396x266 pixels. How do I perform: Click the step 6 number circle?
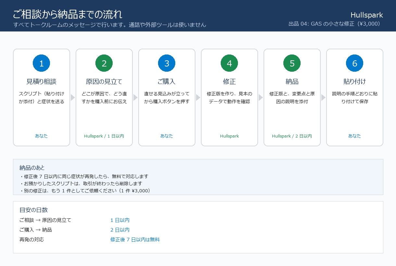[355, 63]
